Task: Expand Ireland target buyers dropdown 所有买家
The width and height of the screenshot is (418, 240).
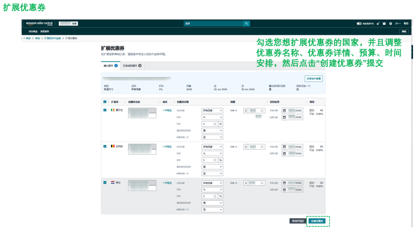Action: coord(212,111)
